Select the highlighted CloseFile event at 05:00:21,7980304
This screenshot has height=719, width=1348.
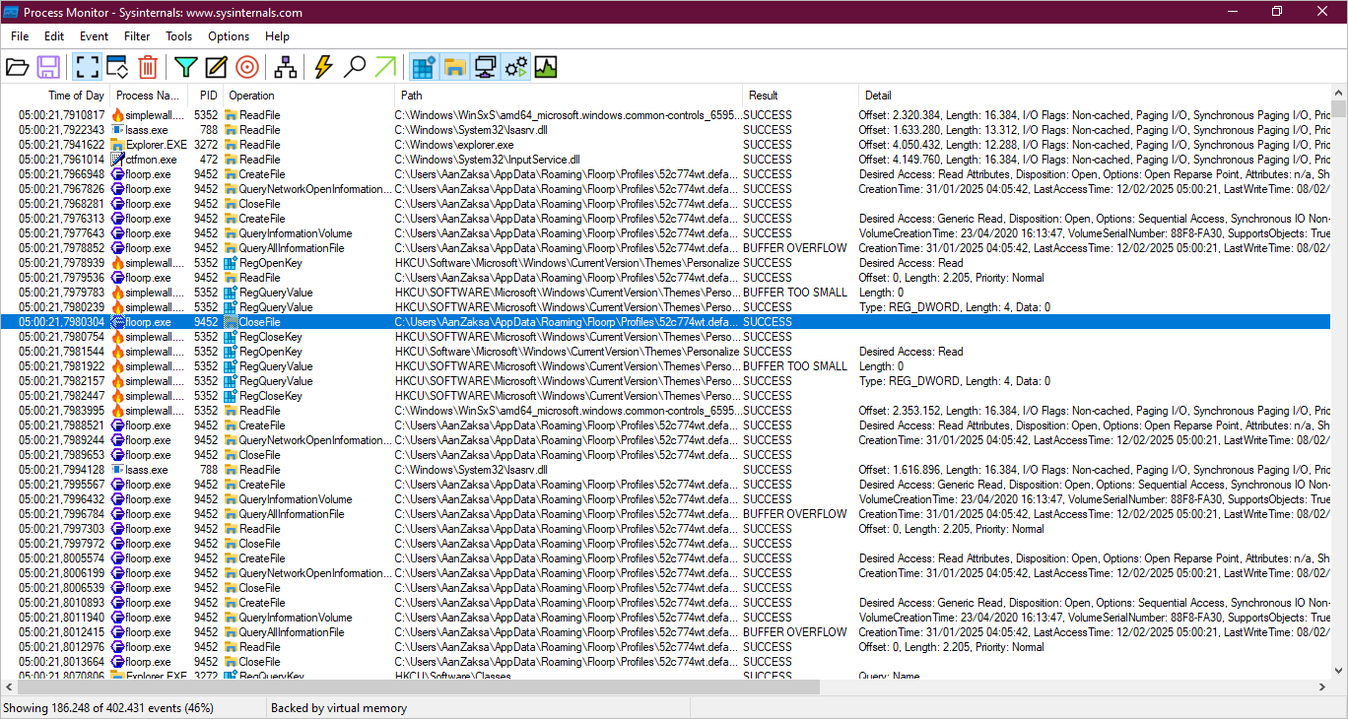click(x=665, y=322)
